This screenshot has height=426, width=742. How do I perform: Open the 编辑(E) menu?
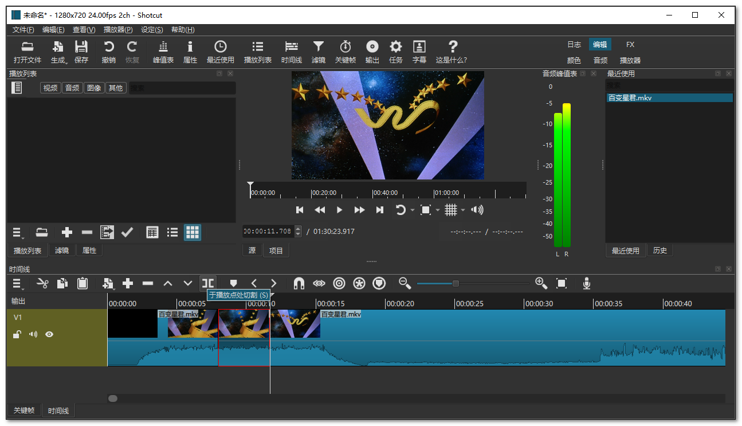[x=53, y=30]
